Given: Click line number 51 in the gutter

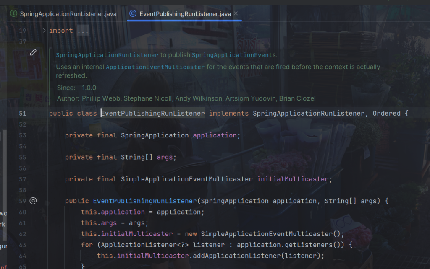Looking at the screenshot, I should pyautogui.click(x=22, y=114).
